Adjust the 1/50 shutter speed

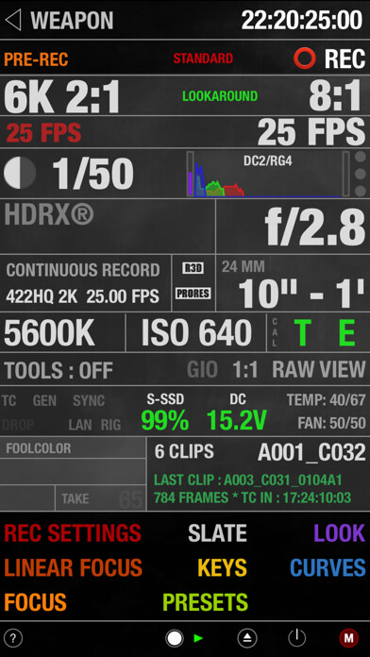point(93,174)
